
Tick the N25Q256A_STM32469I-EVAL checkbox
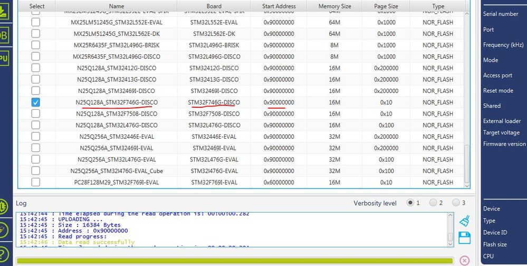[35, 148]
